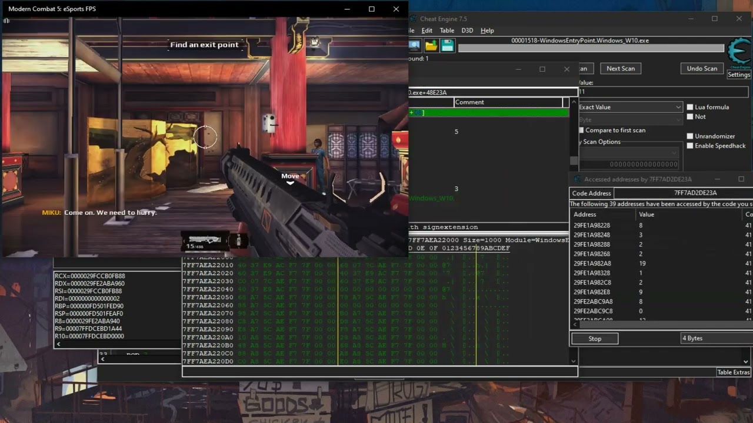Image resolution: width=753 pixels, height=423 pixels.
Task: Click the R8 register value
Action: [87, 322]
